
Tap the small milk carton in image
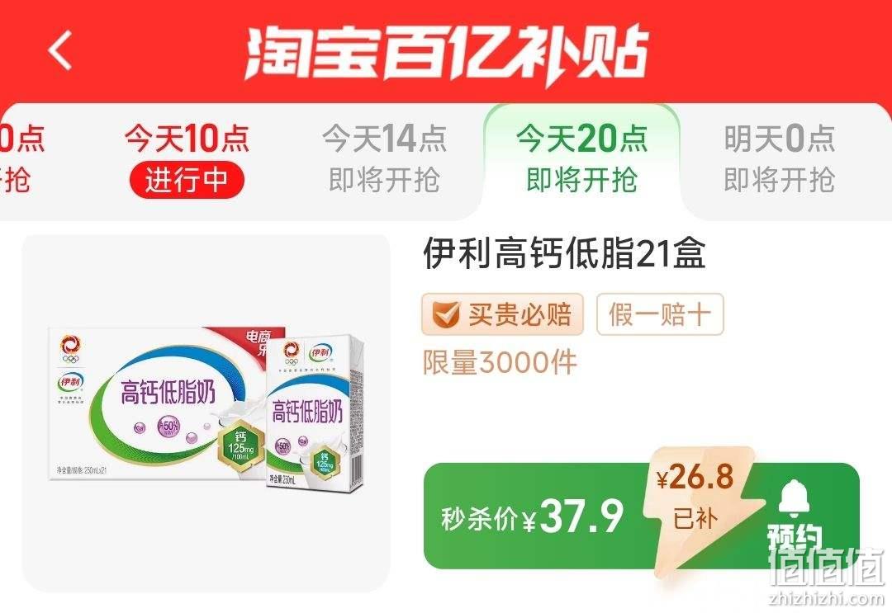pos(314,413)
